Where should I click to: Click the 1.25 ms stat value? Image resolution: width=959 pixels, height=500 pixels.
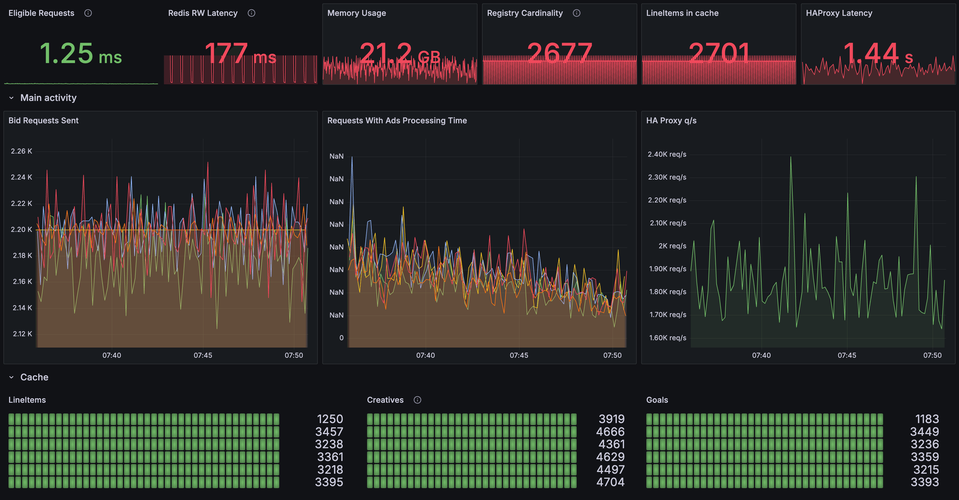coord(81,53)
